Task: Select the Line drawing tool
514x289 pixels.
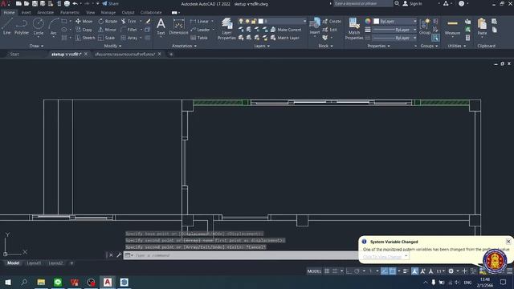Action: coord(7,26)
